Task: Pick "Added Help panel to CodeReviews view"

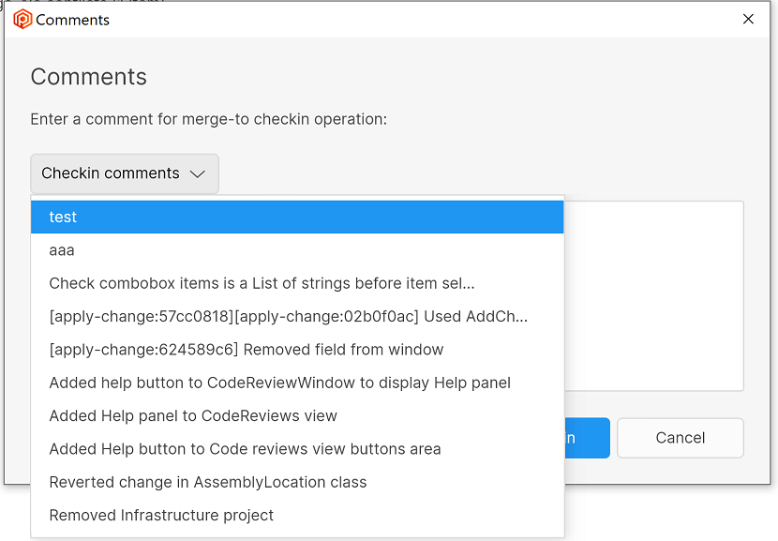Action: [193, 415]
